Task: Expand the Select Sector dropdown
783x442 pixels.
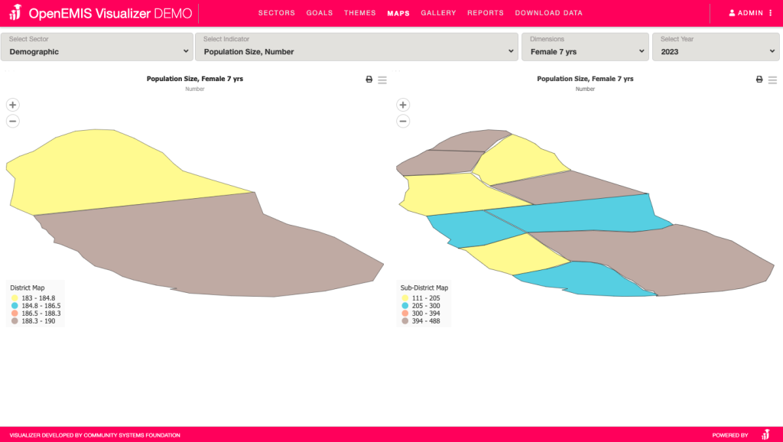Action: [x=96, y=47]
